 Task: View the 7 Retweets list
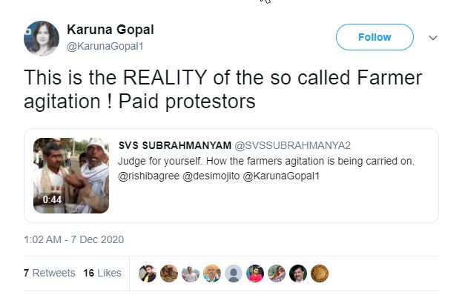tap(50, 273)
